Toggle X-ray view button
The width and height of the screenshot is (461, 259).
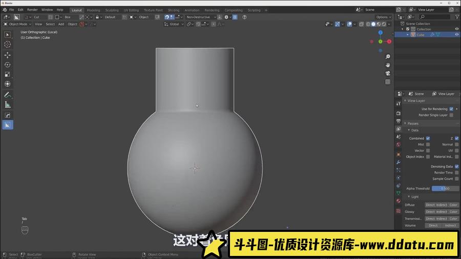[361, 24]
